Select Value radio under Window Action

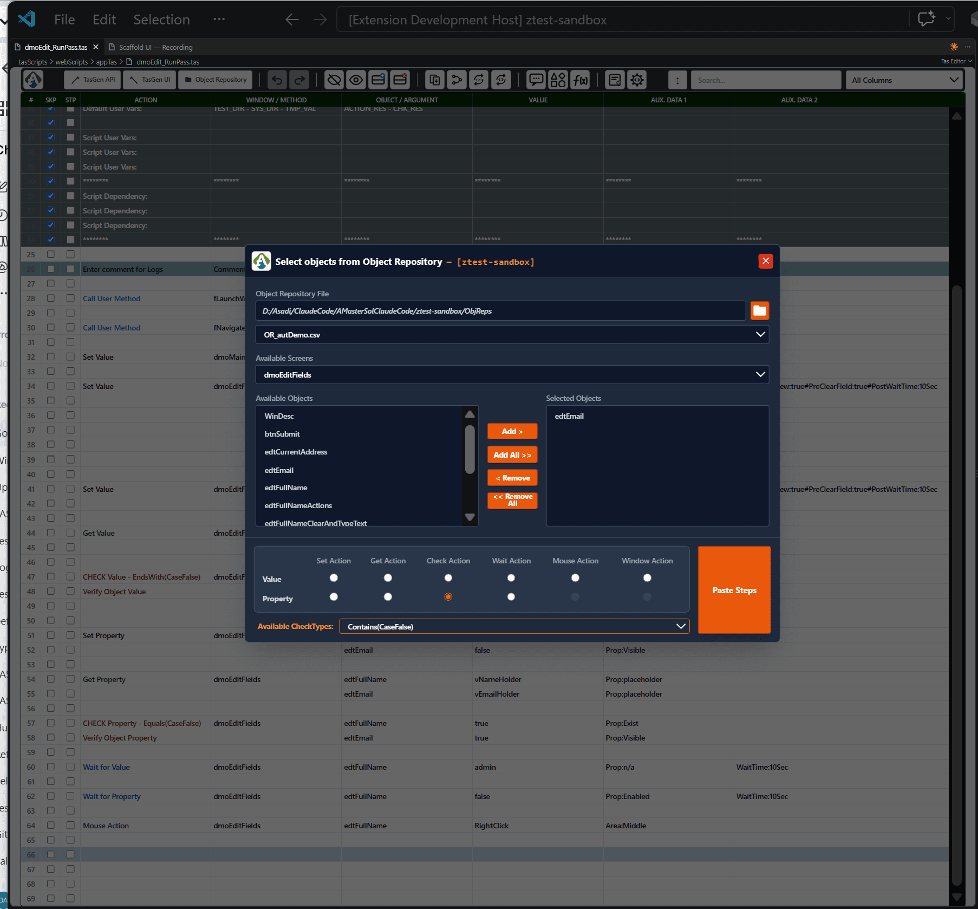coord(647,578)
